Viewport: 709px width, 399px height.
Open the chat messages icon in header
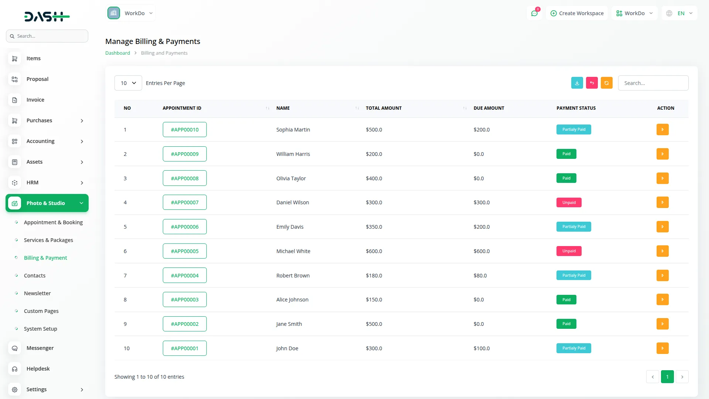[534, 13]
